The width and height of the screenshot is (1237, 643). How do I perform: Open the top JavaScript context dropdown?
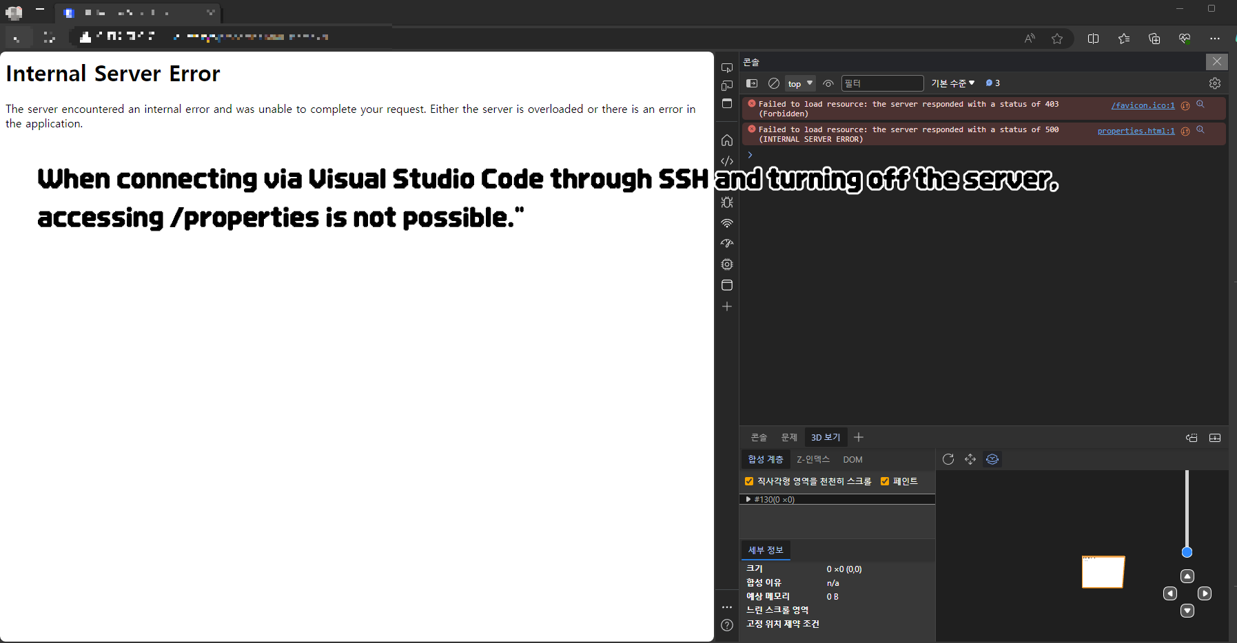pos(800,83)
